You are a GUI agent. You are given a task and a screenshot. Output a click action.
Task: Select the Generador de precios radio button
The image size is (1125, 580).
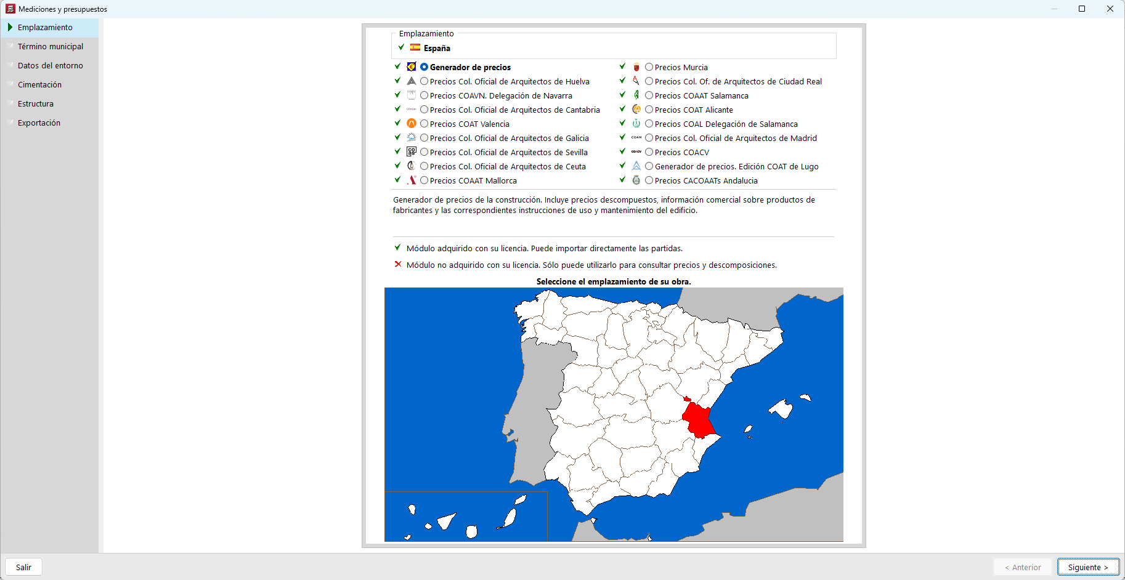coord(424,67)
